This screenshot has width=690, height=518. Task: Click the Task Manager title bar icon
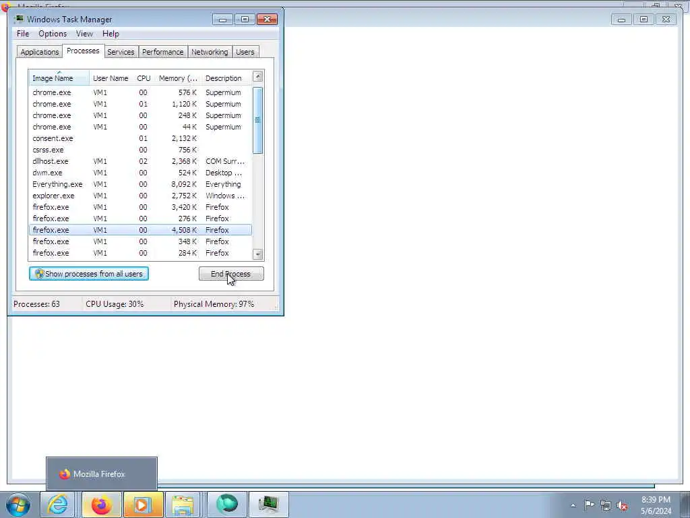(x=18, y=19)
